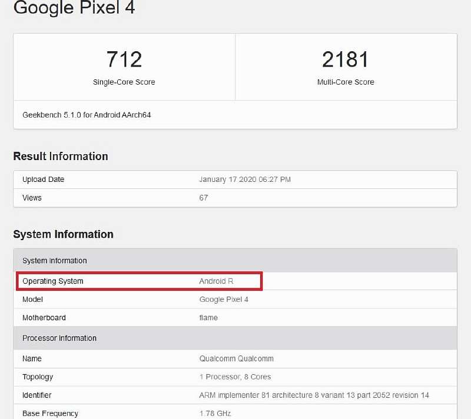
Task: Select the Multi-Core Score label
Action: point(346,82)
